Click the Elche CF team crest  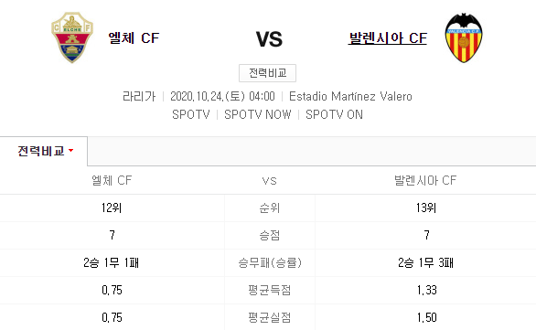[x=72, y=37]
